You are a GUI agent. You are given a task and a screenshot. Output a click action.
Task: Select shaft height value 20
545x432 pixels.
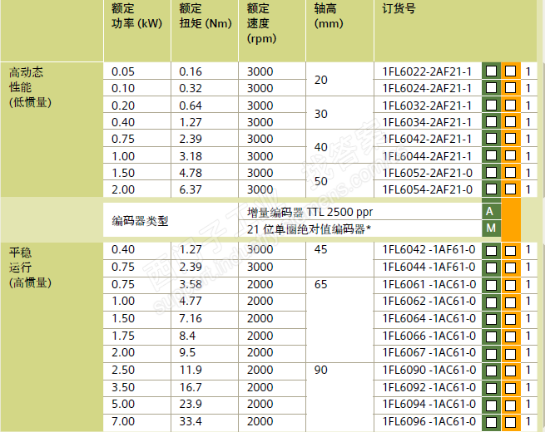(321, 80)
